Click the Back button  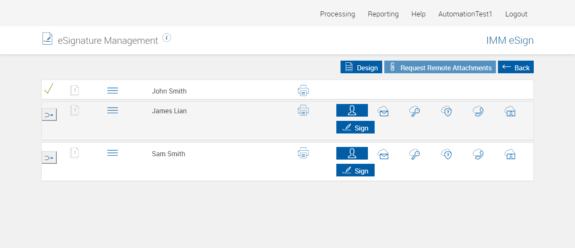tap(516, 67)
